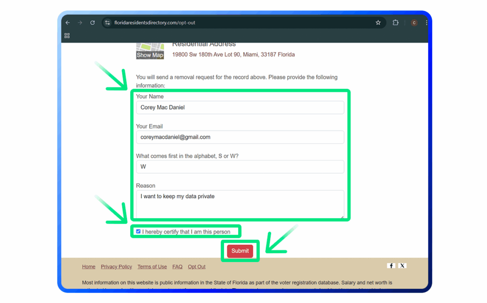
Task: Open the browser extensions puzzle icon
Action: click(x=395, y=23)
